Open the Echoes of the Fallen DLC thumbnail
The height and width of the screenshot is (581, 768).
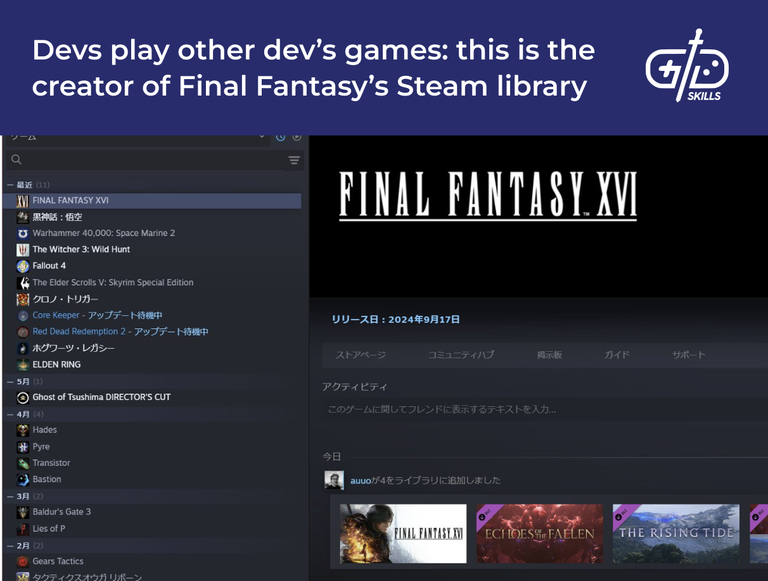[x=539, y=534]
